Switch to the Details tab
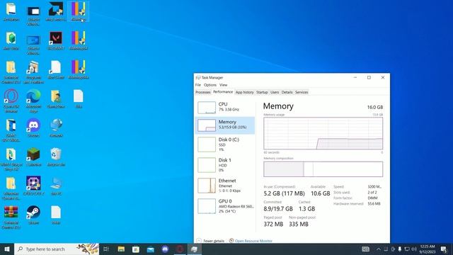 [287, 92]
